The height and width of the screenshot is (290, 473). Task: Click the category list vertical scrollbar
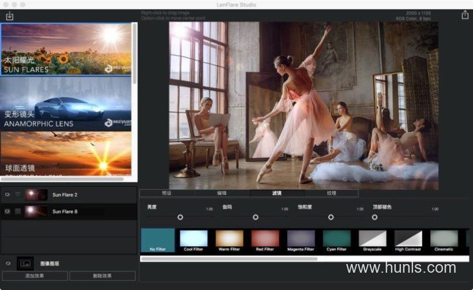134,54
